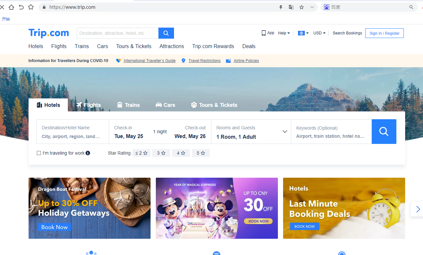Click the browser home icon
The width and height of the screenshot is (423, 255).
[11, 7]
